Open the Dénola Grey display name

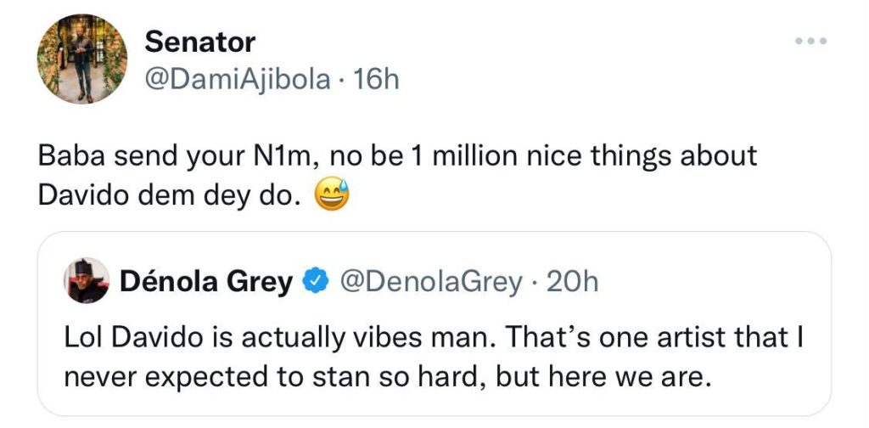click(x=206, y=281)
